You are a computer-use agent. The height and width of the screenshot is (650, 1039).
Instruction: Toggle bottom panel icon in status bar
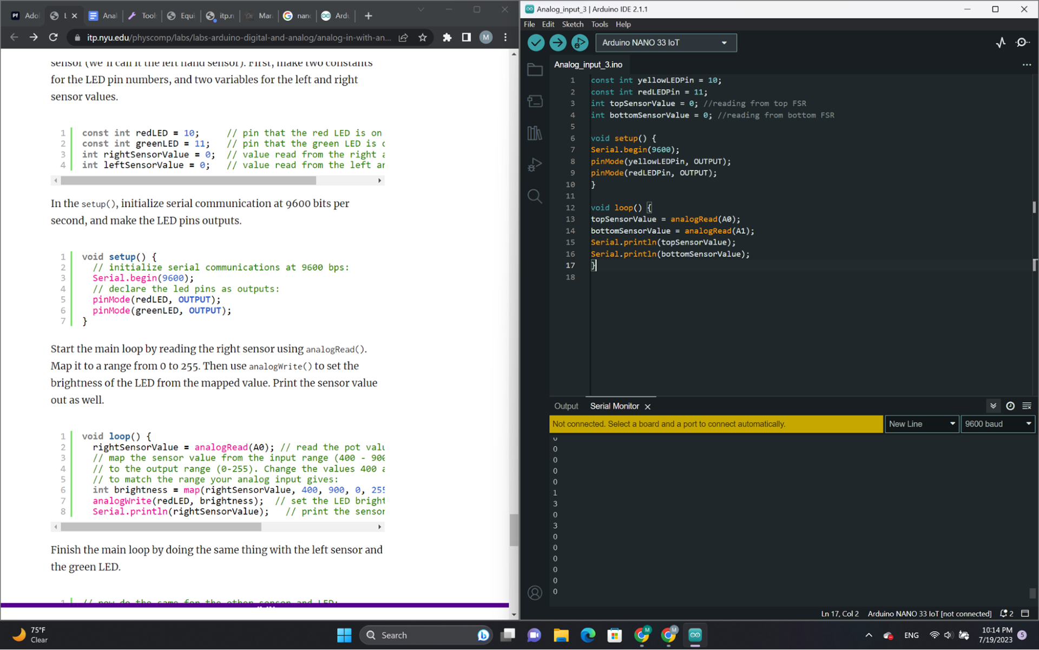pos(1025,614)
